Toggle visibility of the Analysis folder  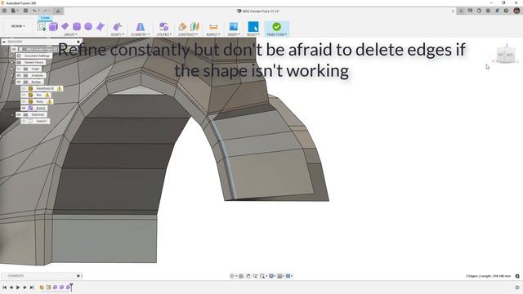19,75
